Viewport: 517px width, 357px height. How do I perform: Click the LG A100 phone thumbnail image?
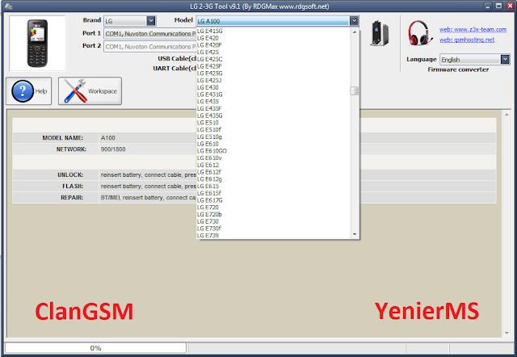37,43
